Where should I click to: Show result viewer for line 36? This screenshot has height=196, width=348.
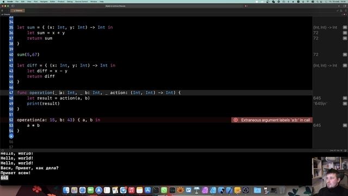coord(345,33)
